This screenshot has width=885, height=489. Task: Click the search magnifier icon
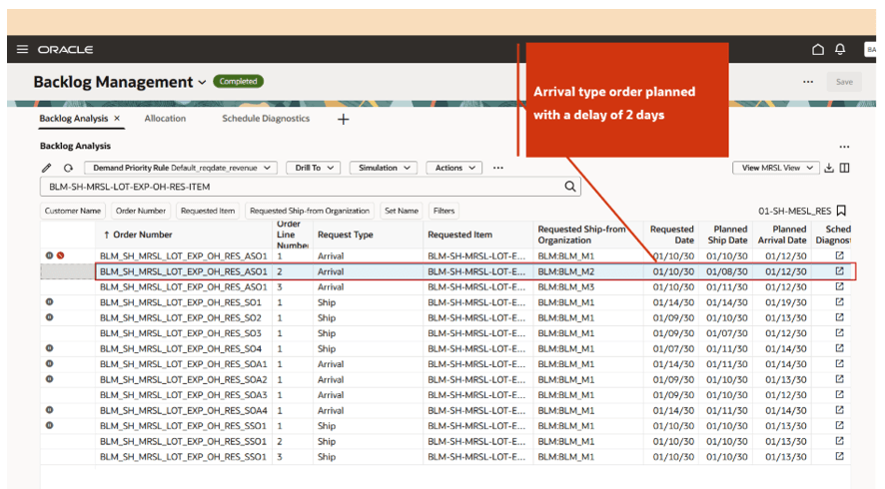pos(570,187)
